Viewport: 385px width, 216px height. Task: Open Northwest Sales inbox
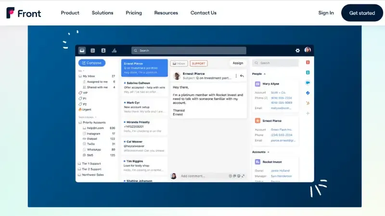click(x=91, y=175)
